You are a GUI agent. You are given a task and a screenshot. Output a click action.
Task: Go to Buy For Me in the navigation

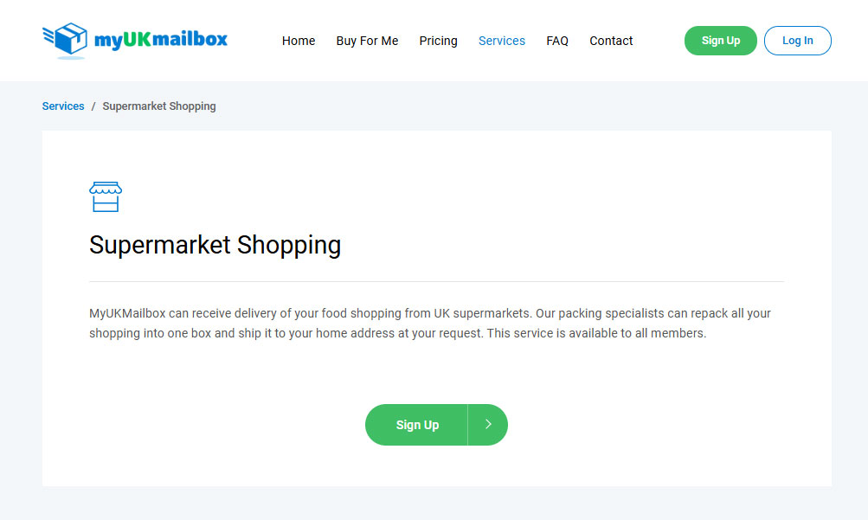[367, 41]
